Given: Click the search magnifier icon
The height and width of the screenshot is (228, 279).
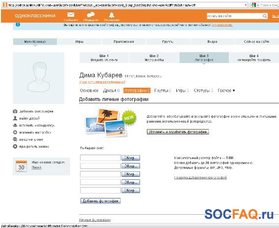Looking at the screenshot, I should [x=265, y=16].
